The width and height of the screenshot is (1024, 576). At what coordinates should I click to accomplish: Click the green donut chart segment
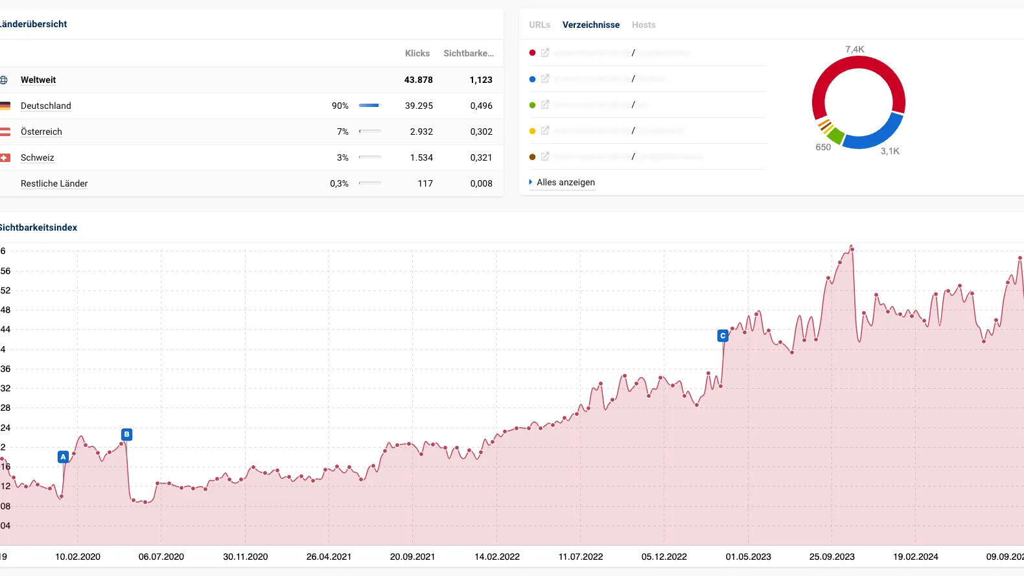[835, 135]
